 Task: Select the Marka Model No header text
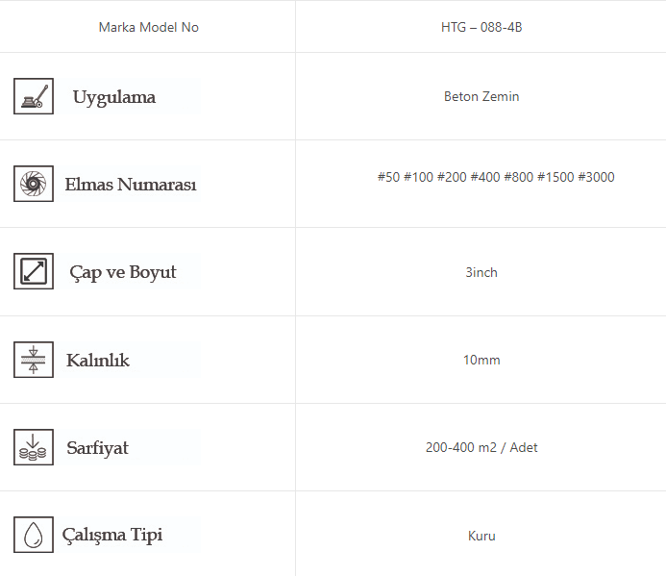pyautogui.click(x=148, y=27)
